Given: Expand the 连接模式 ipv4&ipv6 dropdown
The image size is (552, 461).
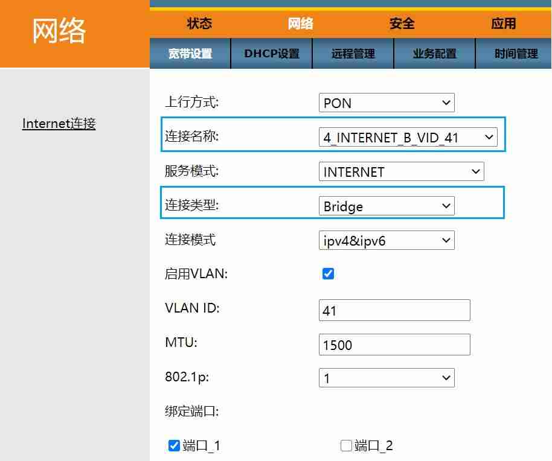Looking at the screenshot, I should [x=387, y=240].
